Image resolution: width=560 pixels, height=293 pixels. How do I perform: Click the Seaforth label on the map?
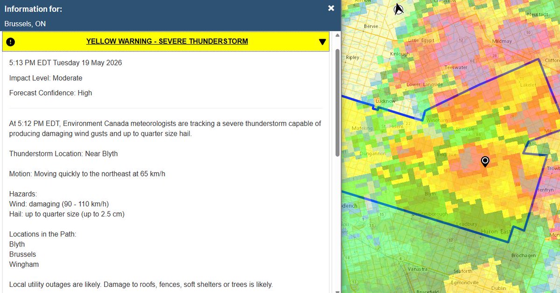(463, 271)
